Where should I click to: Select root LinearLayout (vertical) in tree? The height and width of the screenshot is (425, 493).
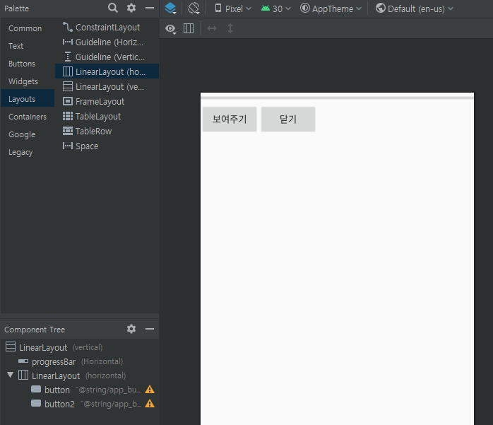(80, 347)
